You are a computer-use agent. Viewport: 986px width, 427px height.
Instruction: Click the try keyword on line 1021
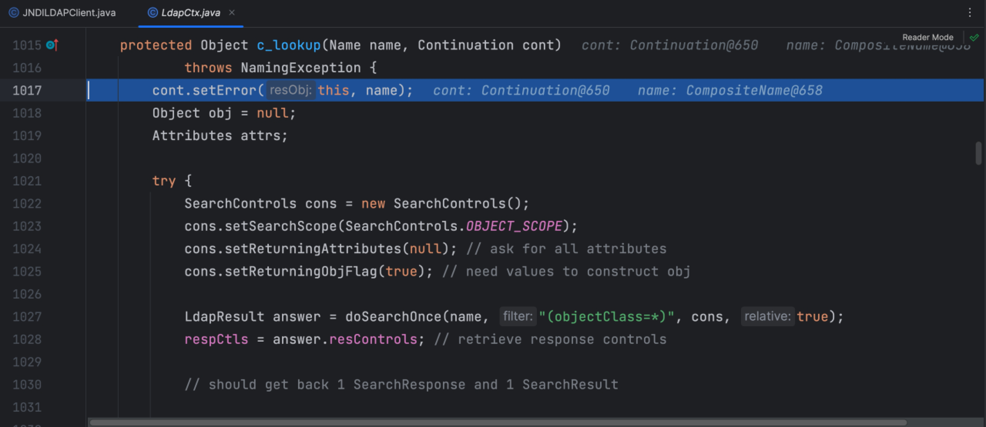tap(164, 181)
